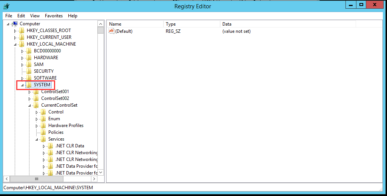This screenshot has width=387, height=196.
Task: Click the Registry Editor title bar icon
Action: point(7,6)
